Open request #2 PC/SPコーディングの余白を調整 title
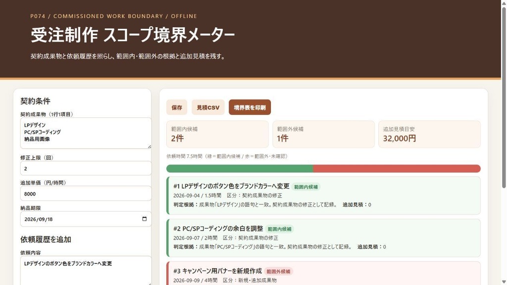 (x=218, y=229)
